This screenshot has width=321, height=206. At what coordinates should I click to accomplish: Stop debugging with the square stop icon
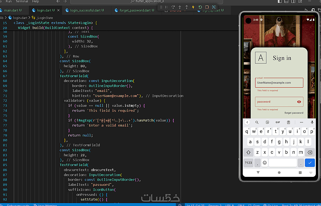pos(207,7)
